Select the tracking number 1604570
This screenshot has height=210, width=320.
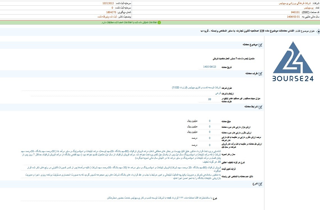click(x=111, y=12)
